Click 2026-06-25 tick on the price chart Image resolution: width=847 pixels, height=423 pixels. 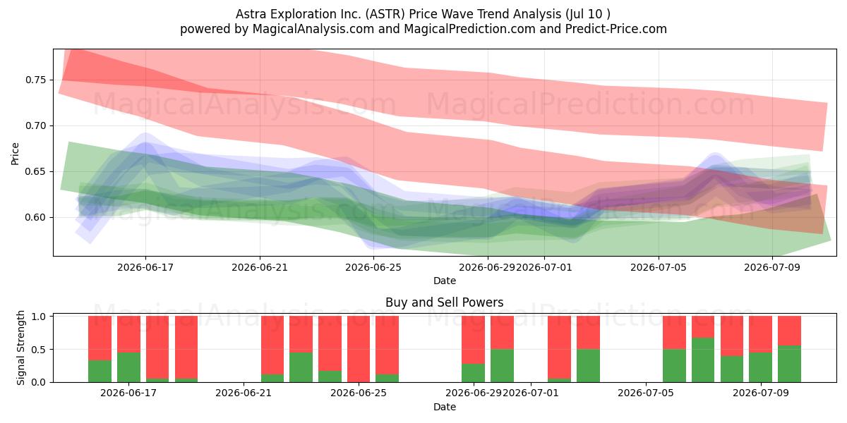click(x=373, y=267)
